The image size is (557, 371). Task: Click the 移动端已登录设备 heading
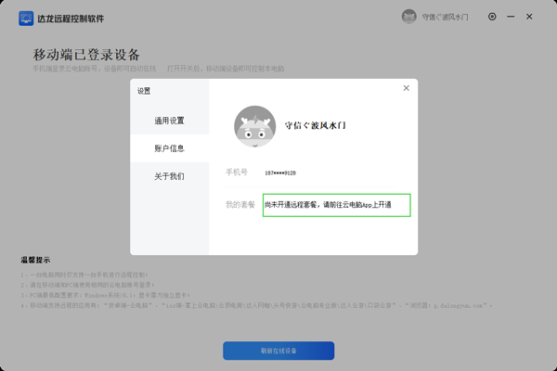86,55
